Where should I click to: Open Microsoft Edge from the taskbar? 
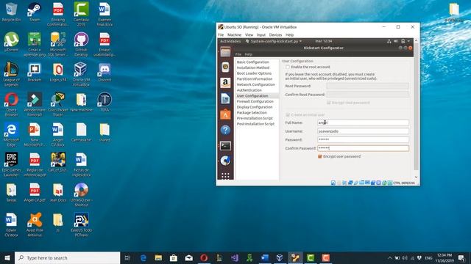pos(144,257)
